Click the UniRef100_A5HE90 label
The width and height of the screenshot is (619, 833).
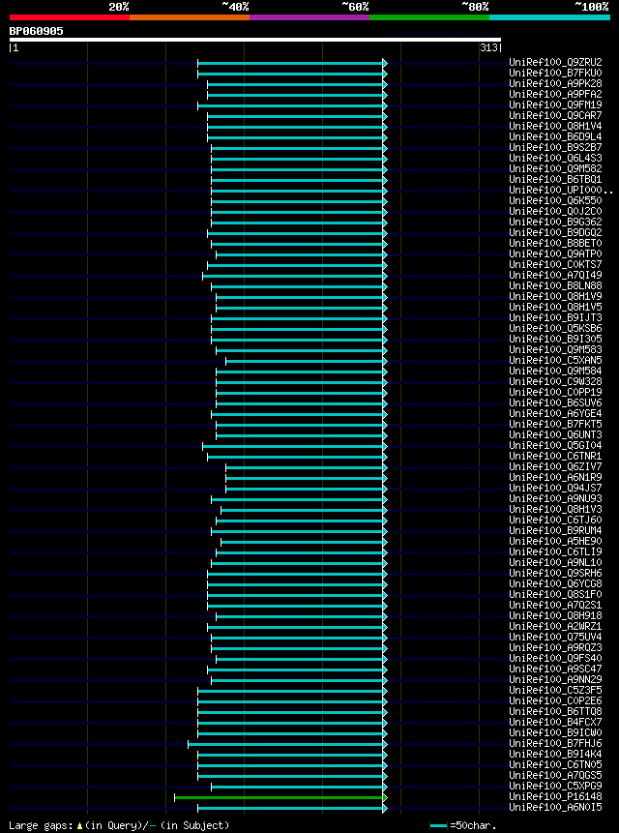point(555,541)
